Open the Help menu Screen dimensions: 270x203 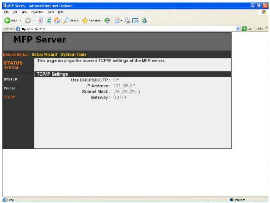(61, 12)
